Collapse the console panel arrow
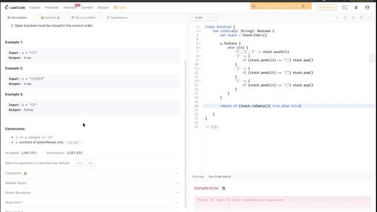The width and height of the screenshot is (377, 212). [x=370, y=177]
